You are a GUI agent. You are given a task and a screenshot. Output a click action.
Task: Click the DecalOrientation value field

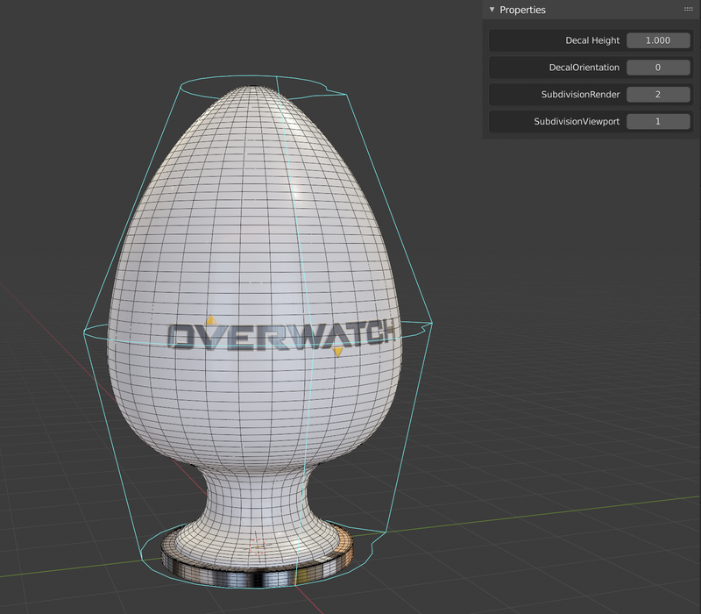tap(658, 68)
